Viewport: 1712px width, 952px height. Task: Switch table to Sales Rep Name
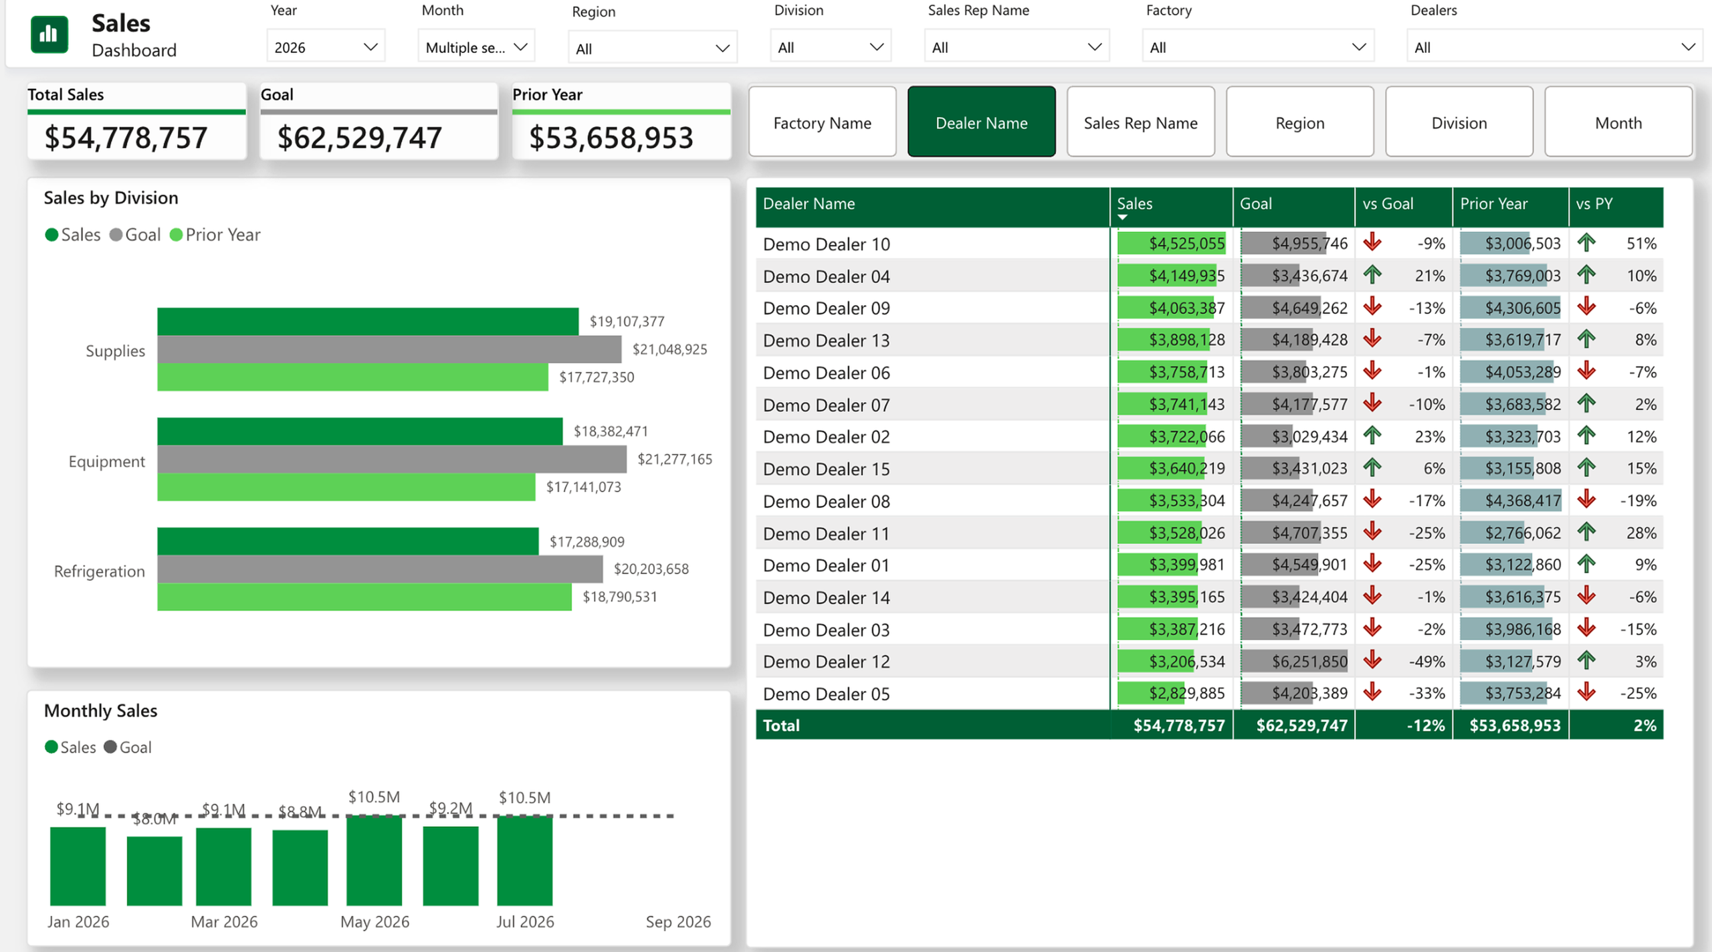point(1140,122)
